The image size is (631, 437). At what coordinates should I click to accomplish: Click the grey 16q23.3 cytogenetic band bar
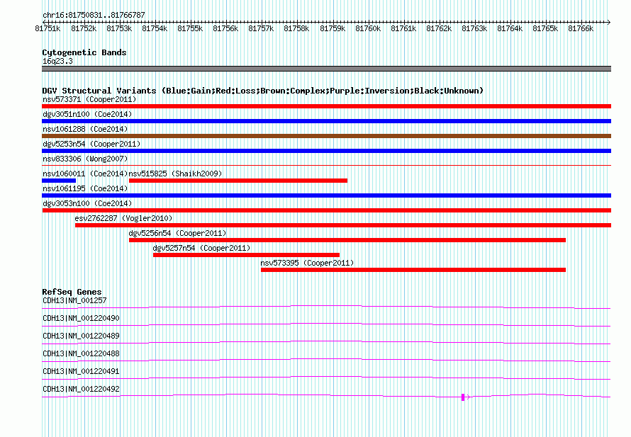[326, 69]
